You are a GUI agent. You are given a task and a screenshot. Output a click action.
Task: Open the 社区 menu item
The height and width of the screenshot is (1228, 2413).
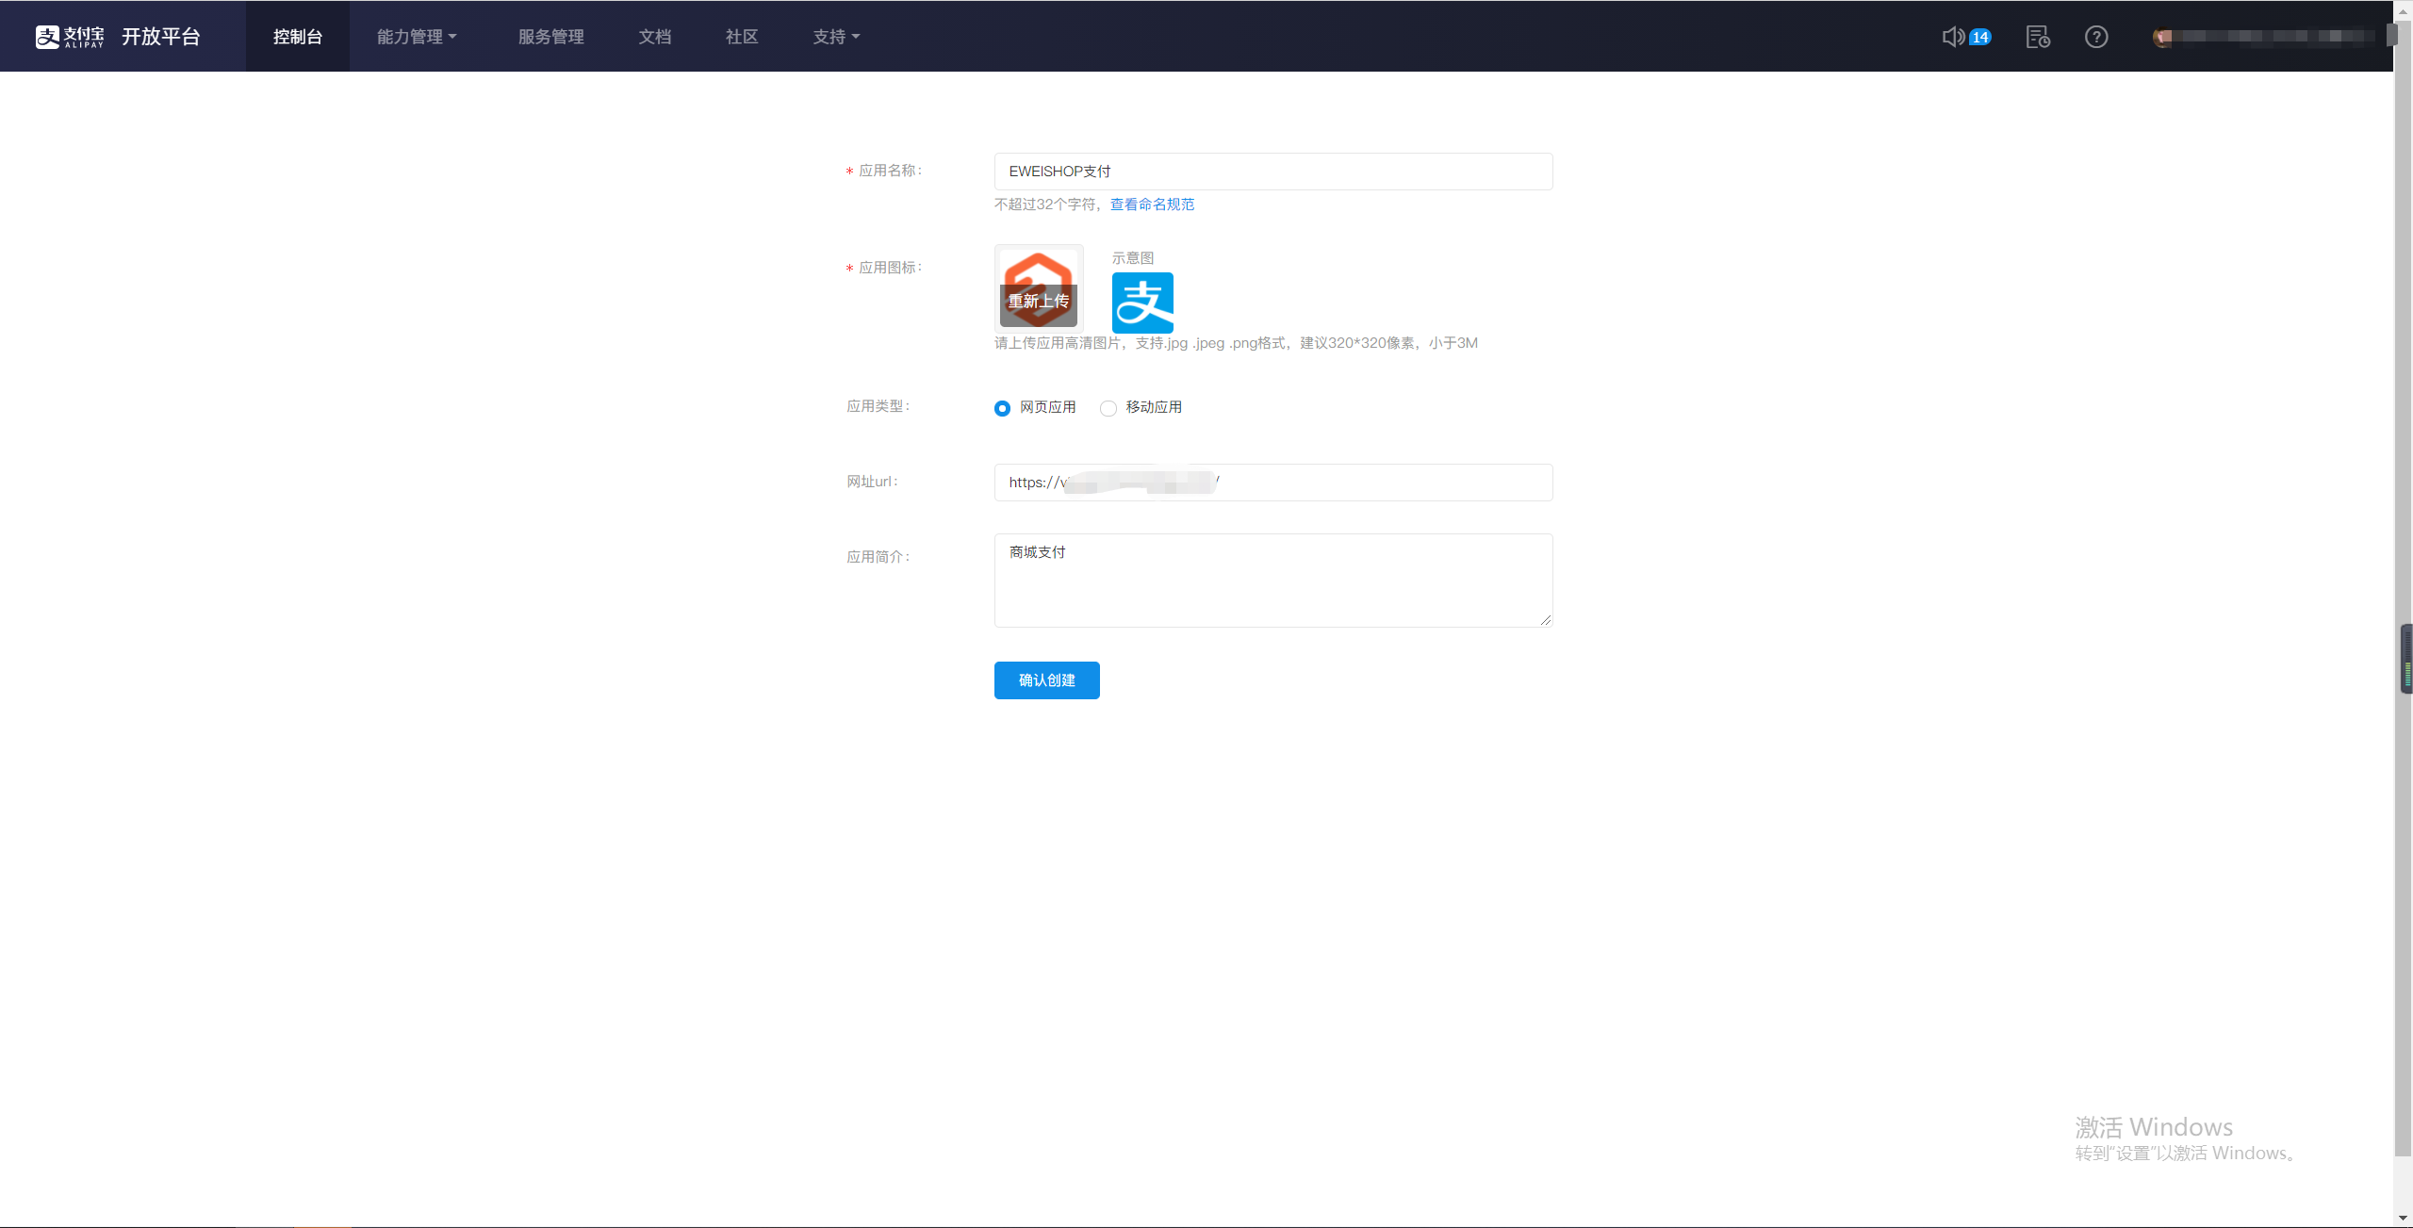click(742, 37)
